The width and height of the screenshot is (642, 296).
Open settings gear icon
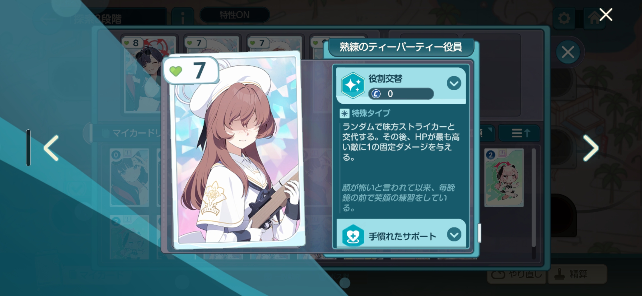[564, 18]
